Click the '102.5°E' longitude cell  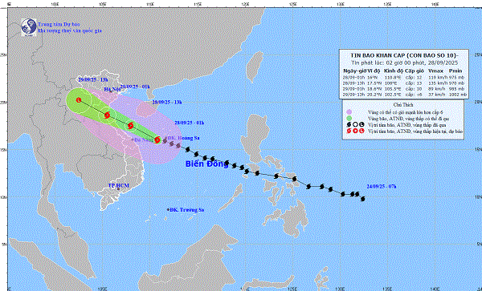click(x=394, y=95)
